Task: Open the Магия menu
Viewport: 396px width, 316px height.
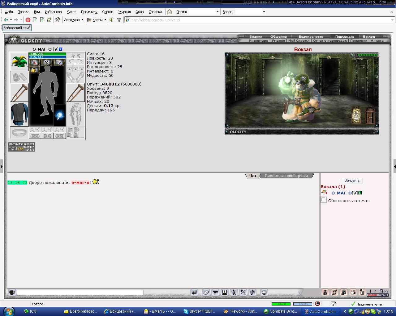Action: (x=71, y=12)
